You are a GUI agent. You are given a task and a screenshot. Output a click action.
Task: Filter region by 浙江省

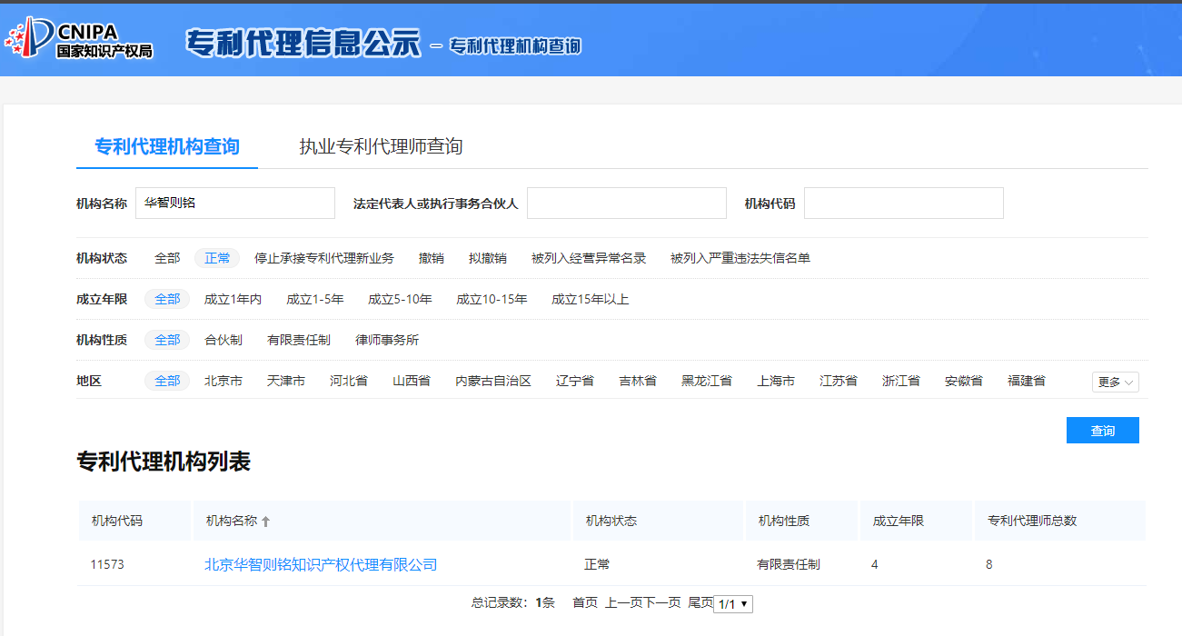[901, 381]
